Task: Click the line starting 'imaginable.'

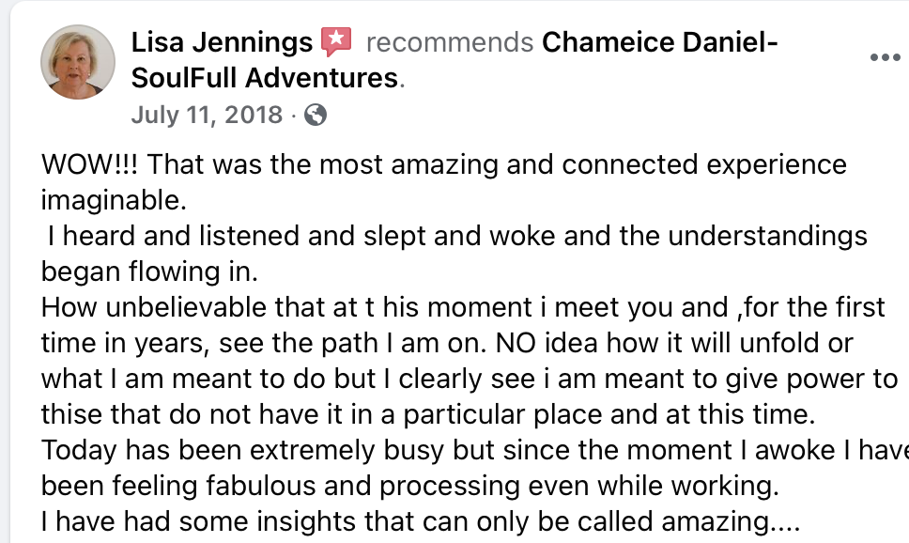Action: click(x=114, y=201)
